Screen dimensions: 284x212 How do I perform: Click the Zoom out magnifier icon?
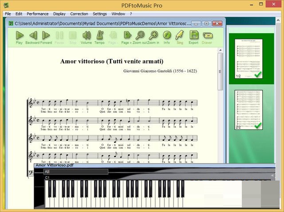coord(140,35)
